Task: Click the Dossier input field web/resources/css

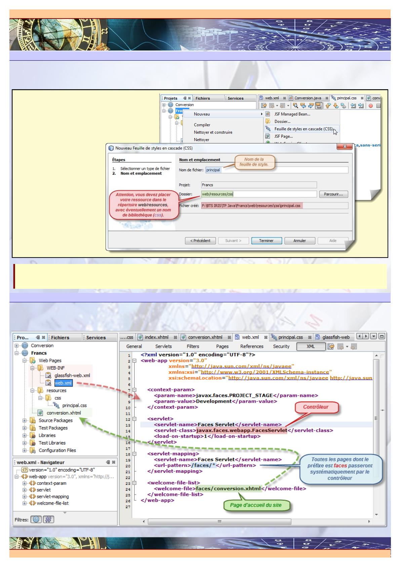Action: pos(258,194)
